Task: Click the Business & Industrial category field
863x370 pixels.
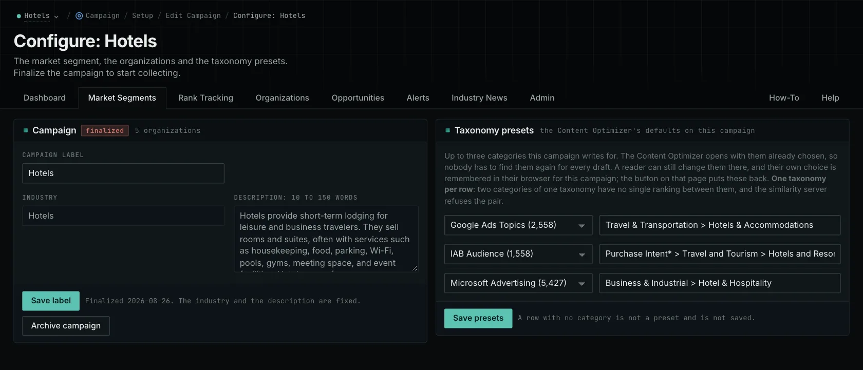Action: point(720,283)
